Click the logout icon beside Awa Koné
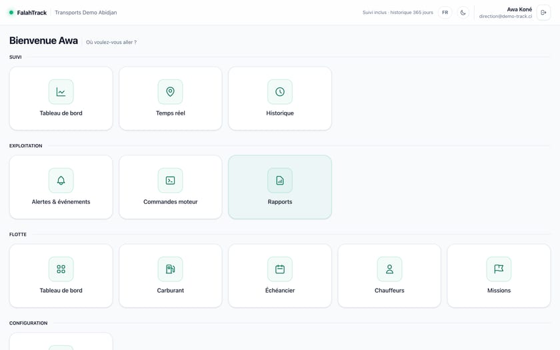The width and height of the screenshot is (560, 350). 543,13
